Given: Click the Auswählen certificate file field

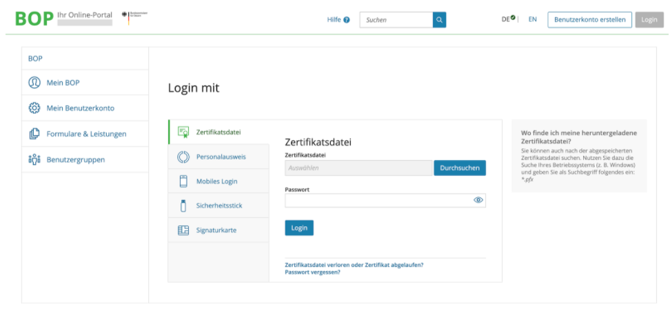Looking at the screenshot, I should (x=359, y=168).
